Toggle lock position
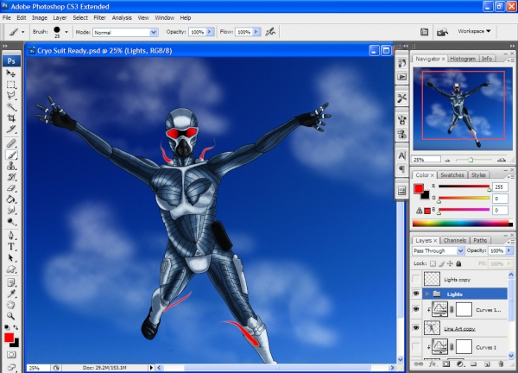Image resolution: width=518 pixels, height=373 pixels. pos(450,263)
